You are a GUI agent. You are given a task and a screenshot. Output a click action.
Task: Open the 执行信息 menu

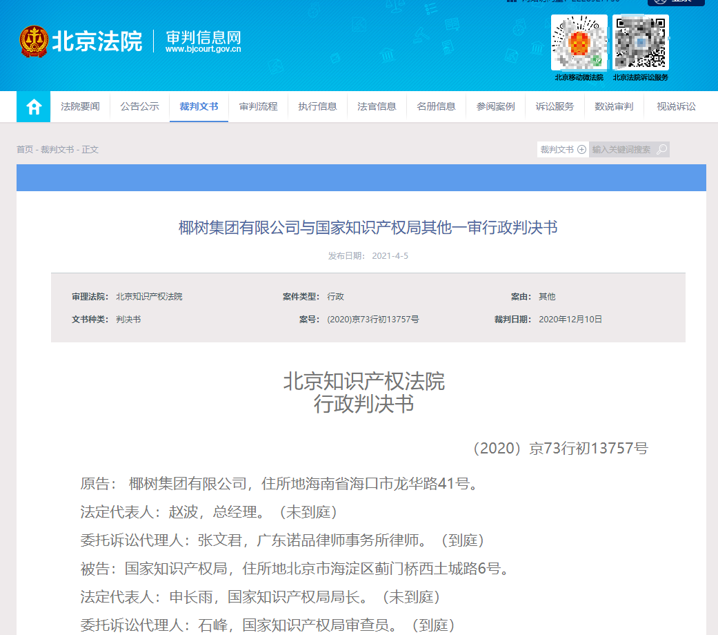point(317,107)
